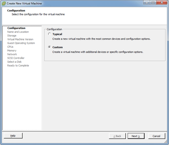Select the Select a Disk step
169x145 pixels.
[14, 62]
